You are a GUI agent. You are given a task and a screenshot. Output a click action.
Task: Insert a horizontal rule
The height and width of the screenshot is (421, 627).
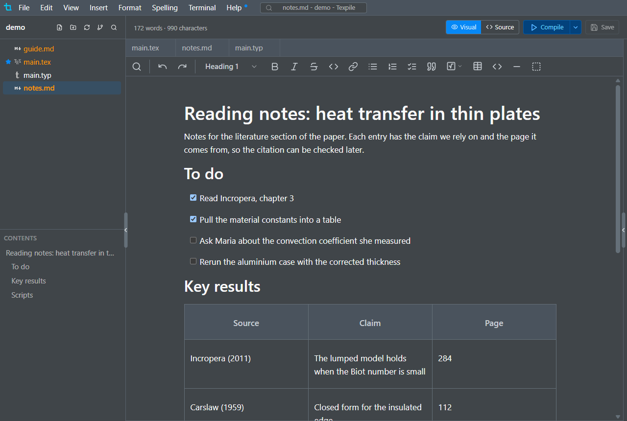(517, 67)
